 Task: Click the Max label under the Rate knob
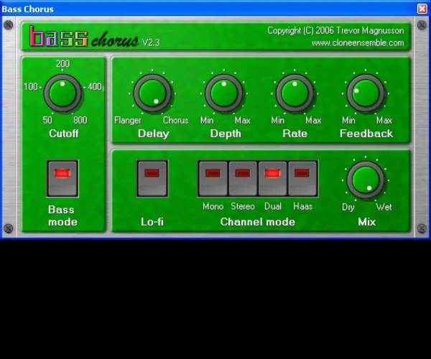[313, 121]
